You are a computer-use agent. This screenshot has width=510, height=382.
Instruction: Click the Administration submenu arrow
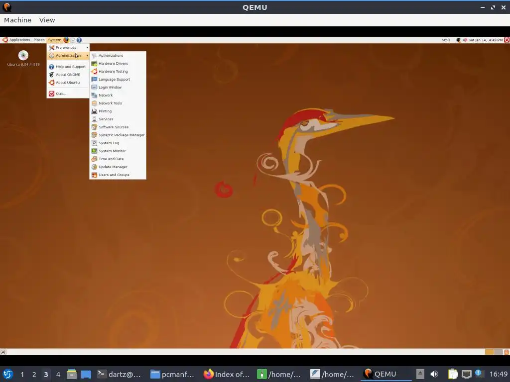[x=87, y=56]
